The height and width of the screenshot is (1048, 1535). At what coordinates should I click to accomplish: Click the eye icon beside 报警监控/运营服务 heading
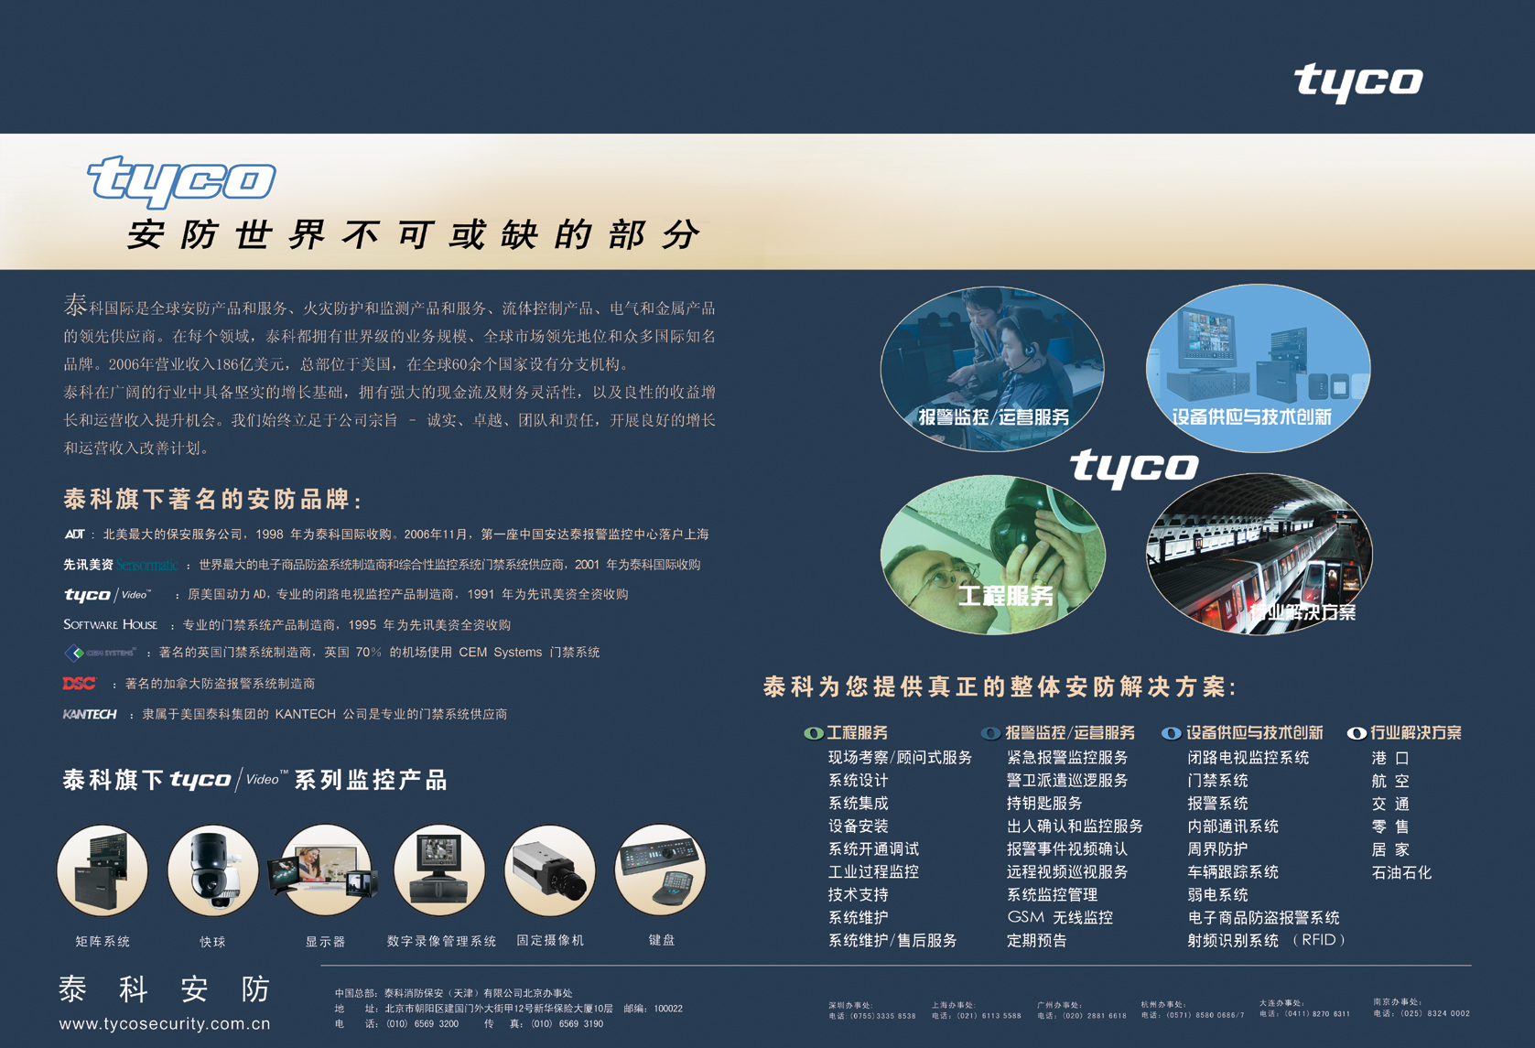pyautogui.click(x=990, y=733)
